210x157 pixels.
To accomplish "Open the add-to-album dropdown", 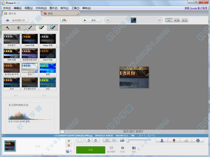I will coord(69,151).
